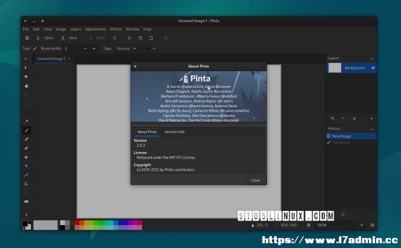The image size is (401, 248).
Task: Open the File menu
Action: tap(26, 29)
